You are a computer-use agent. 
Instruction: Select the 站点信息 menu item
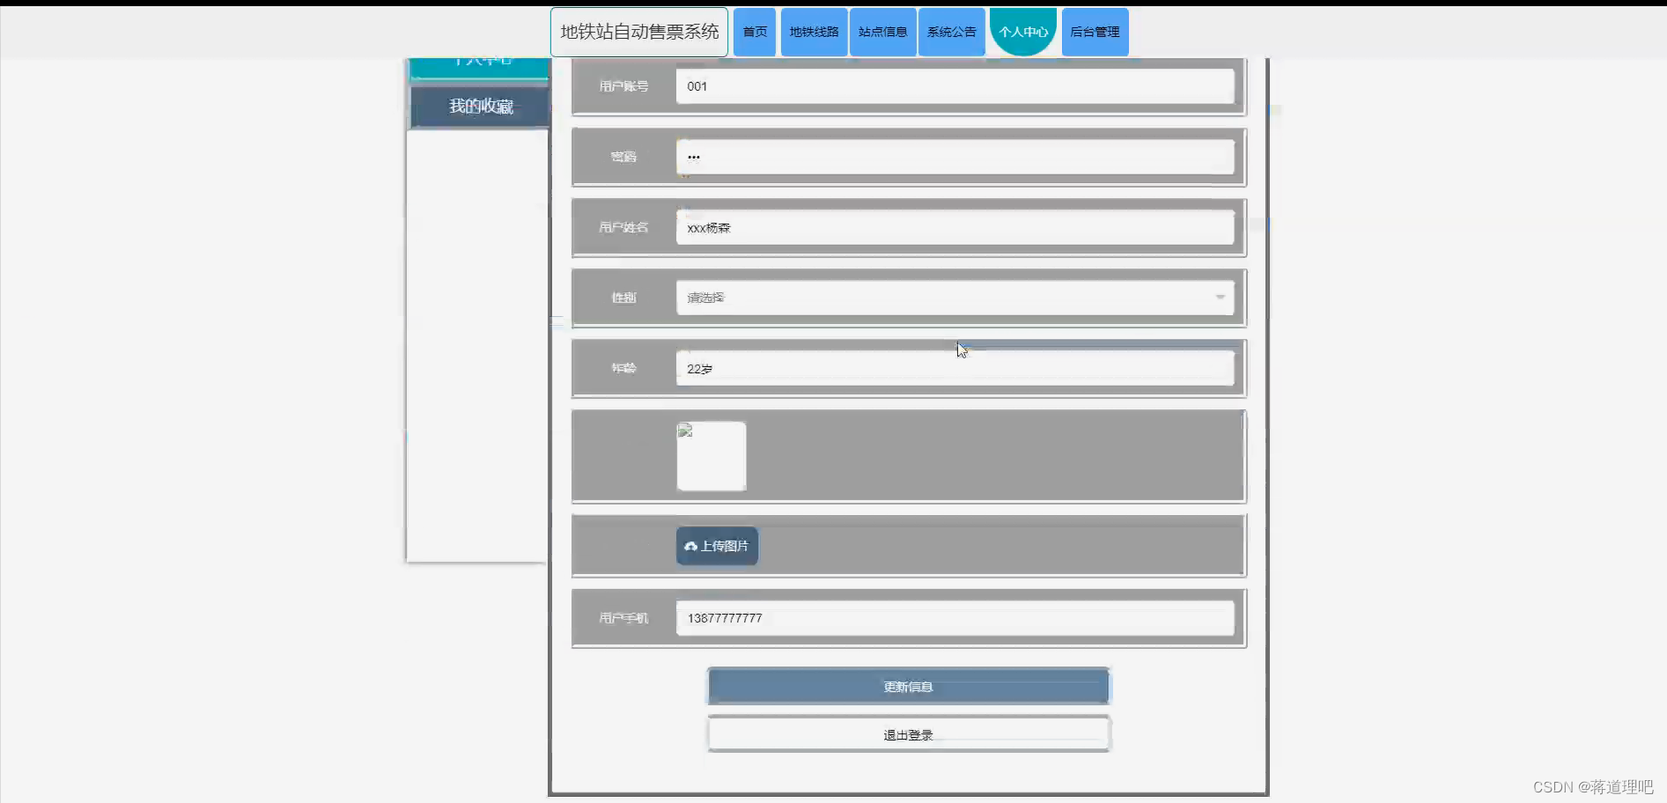pyautogui.click(x=882, y=32)
